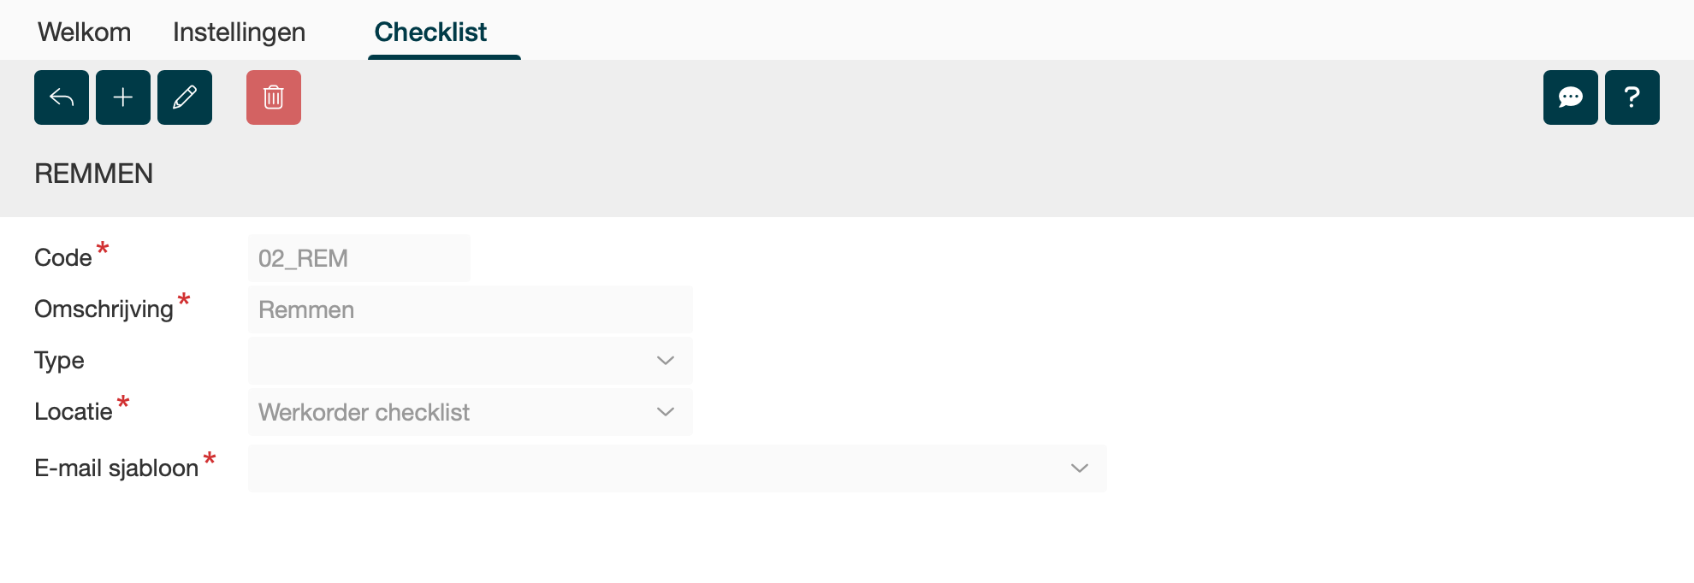Click the Code field containing 02_REM
The height and width of the screenshot is (583, 1694).
[358, 258]
